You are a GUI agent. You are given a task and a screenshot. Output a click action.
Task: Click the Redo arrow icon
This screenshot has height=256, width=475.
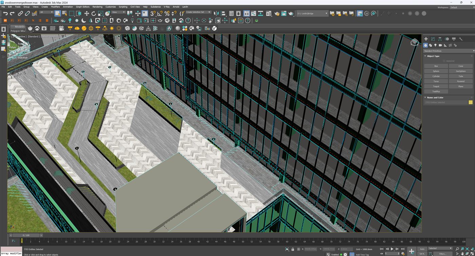click(x=12, y=14)
